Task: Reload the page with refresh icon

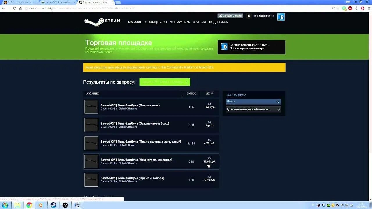Action: click(x=15, y=8)
